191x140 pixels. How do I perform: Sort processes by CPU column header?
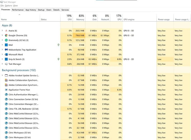[x=67, y=18]
